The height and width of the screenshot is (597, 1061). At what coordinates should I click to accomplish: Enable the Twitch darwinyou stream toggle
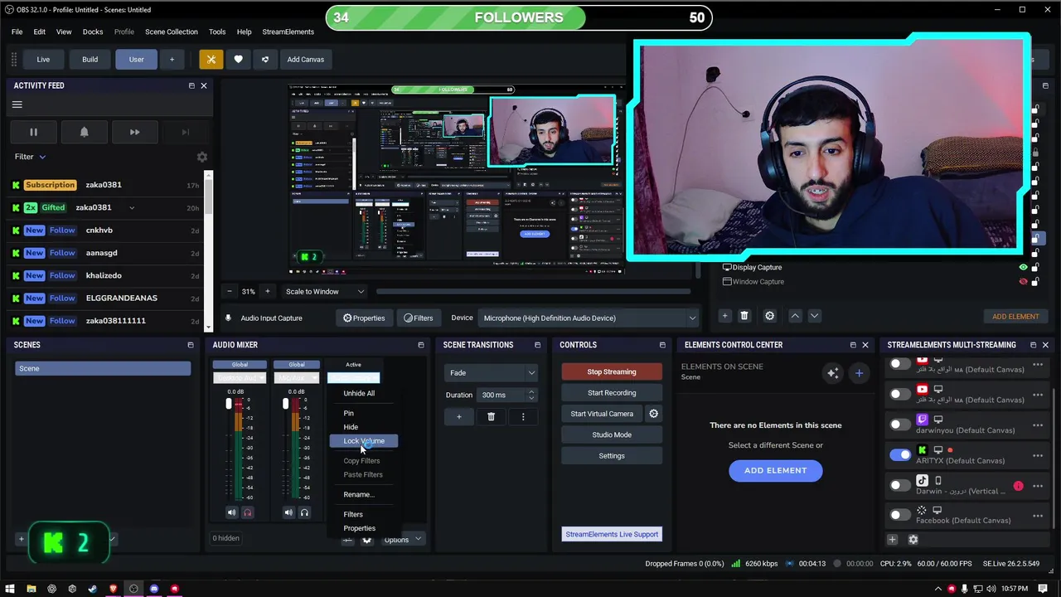[899, 425]
